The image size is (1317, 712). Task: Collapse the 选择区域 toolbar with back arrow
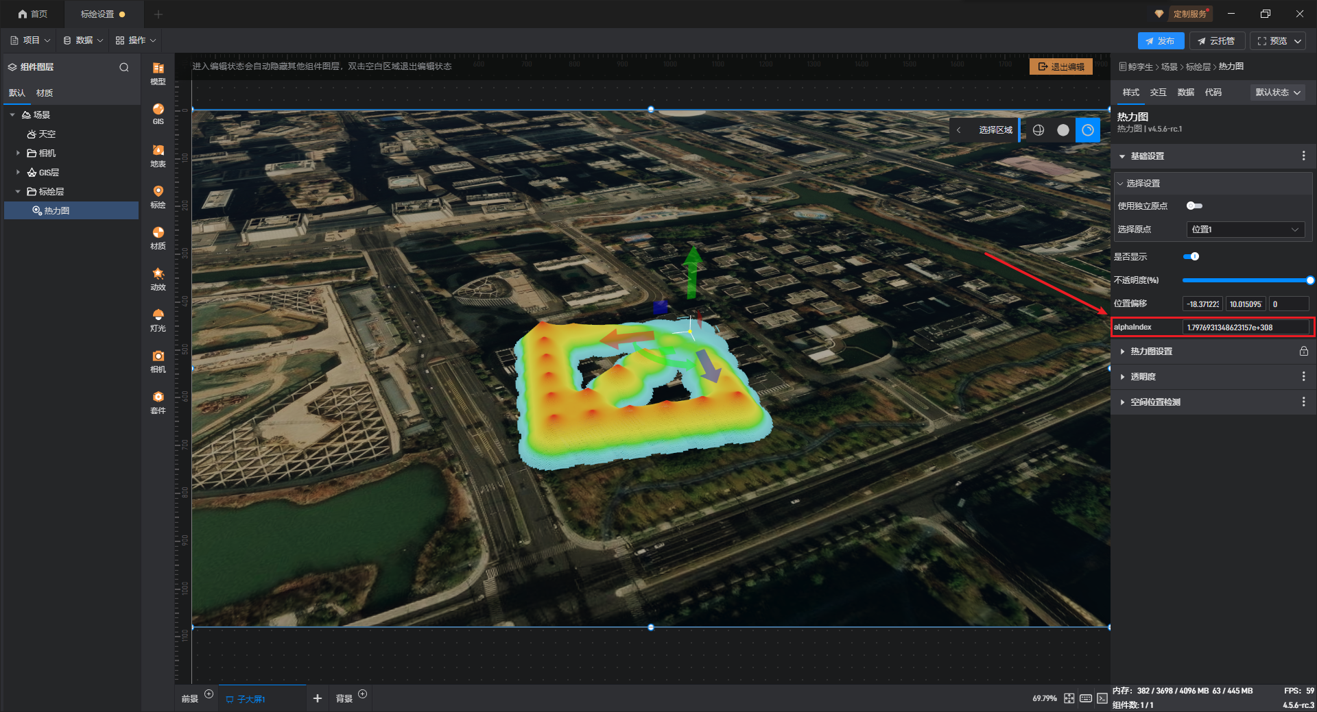[x=958, y=130]
